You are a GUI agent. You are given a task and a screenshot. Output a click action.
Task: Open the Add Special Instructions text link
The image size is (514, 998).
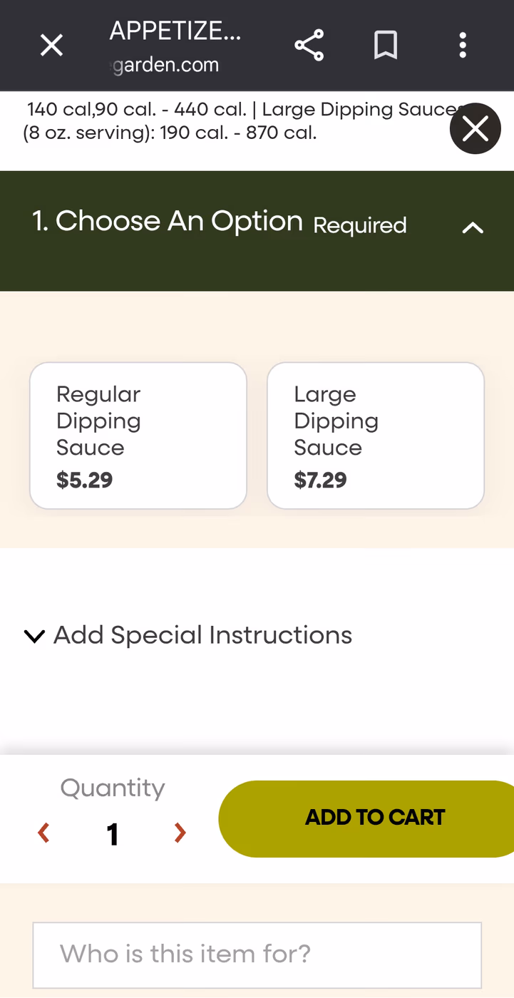203,635
